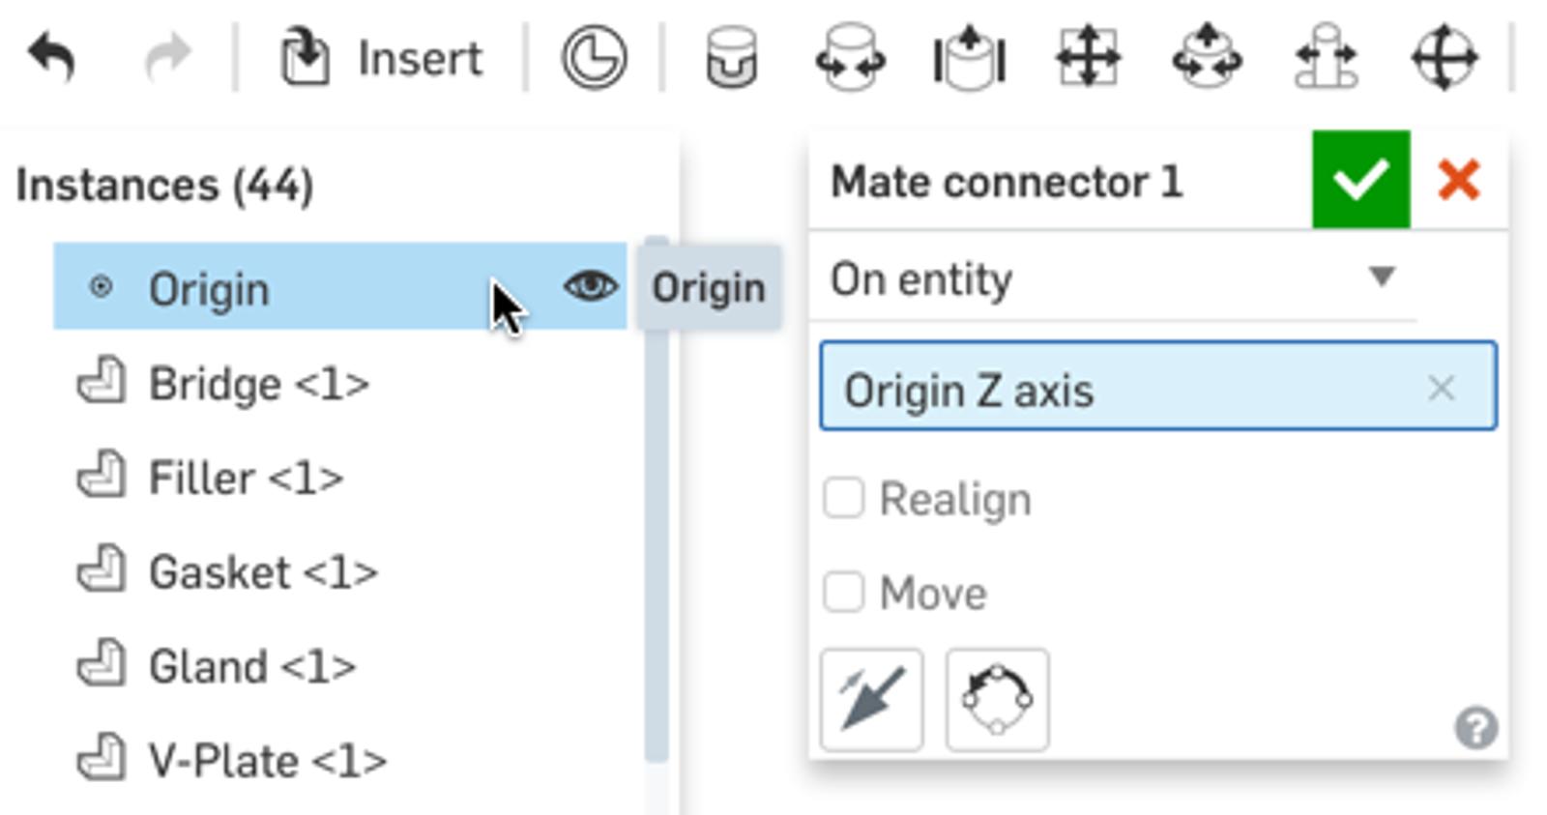The image size is (1547, 815).
Task: Cancel Mate connector 1 with red X
Action: click(1459, 180)
